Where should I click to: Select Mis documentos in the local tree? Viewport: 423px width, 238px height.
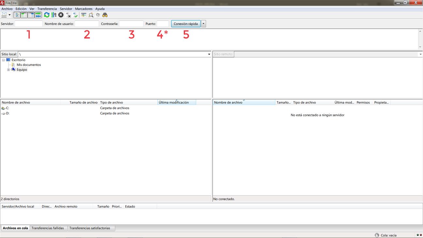29,65
